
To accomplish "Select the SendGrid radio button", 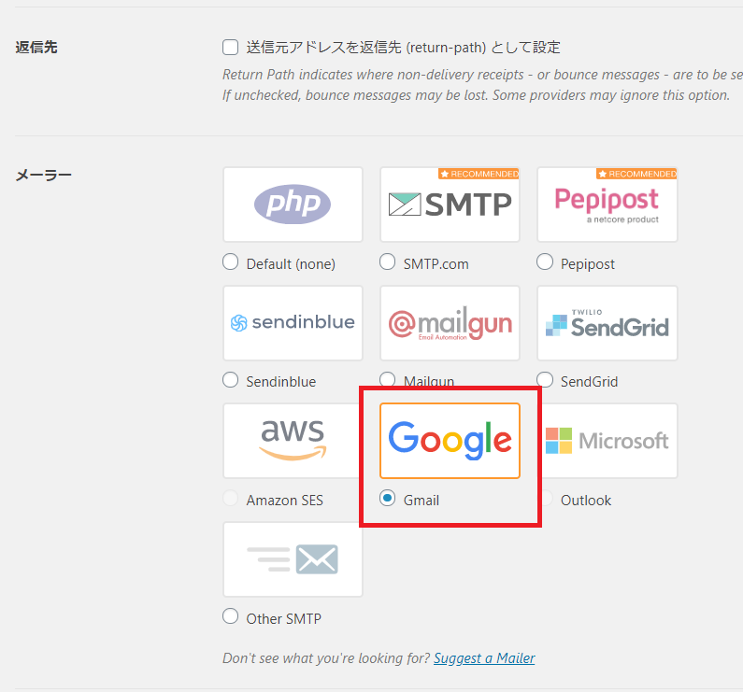I will pos(545,379).
